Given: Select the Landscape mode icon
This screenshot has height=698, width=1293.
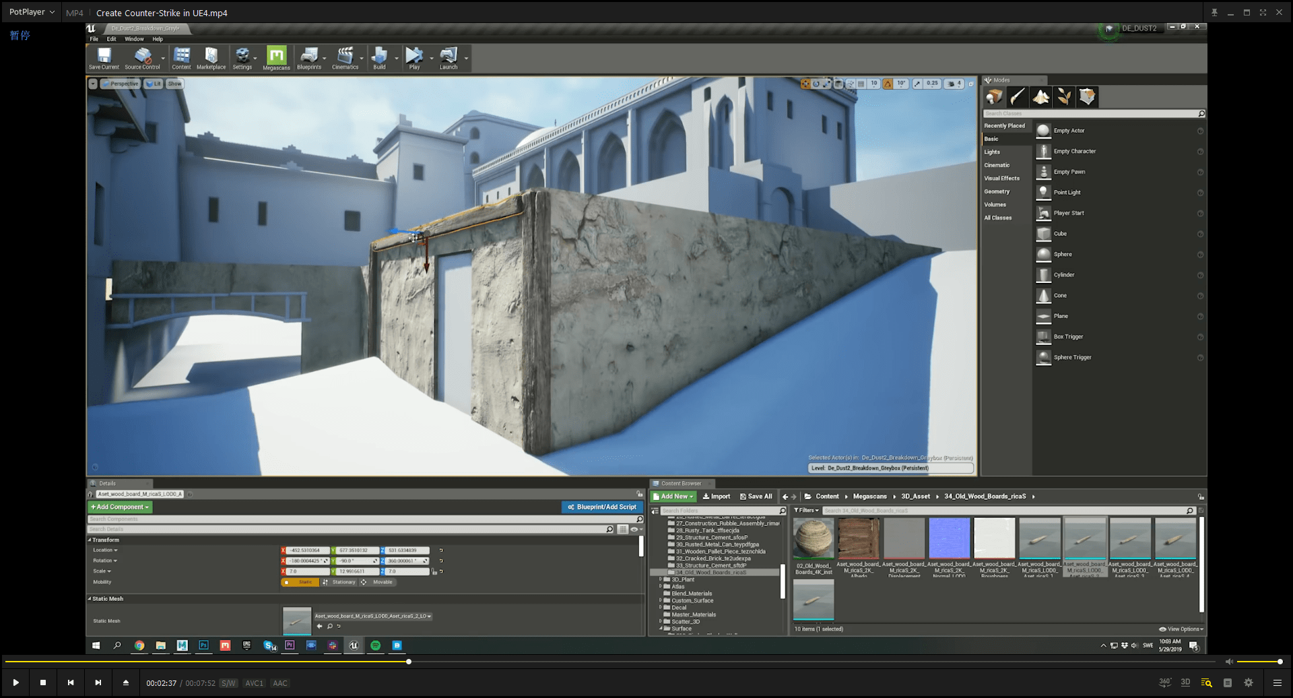Looking at the screenshot, I should (1041, 97).
